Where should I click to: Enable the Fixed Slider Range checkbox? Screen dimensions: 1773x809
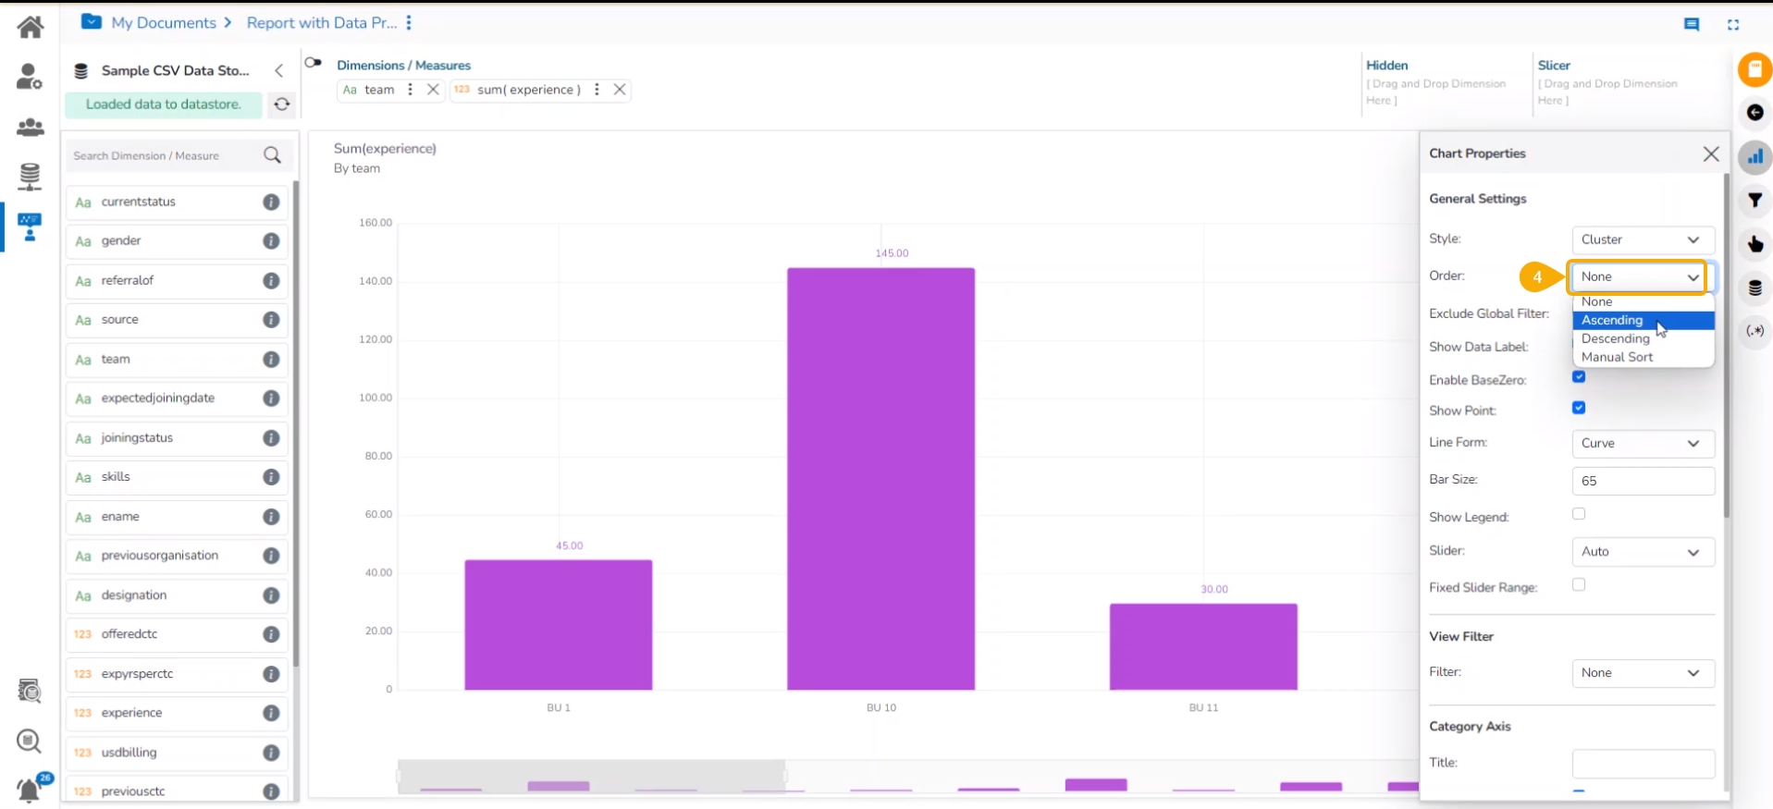(x=1579, y=584)
